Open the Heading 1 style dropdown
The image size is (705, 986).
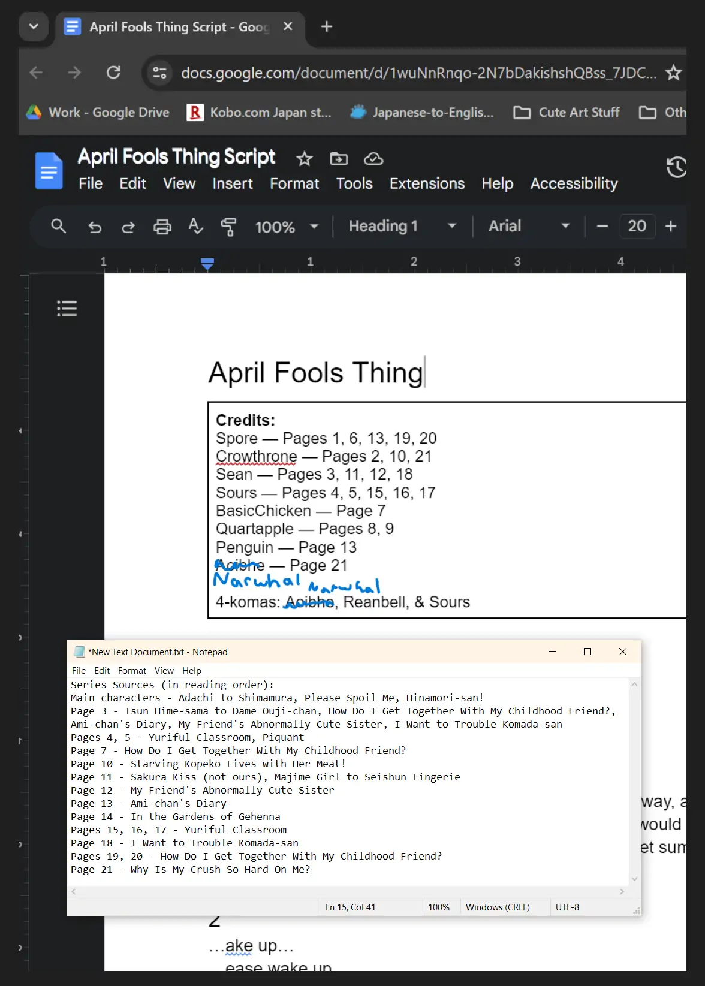pos(403,226)
